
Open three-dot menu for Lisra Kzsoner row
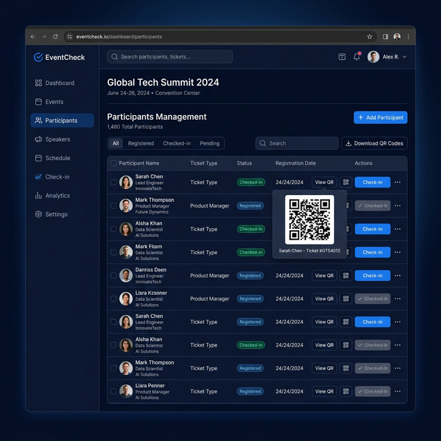(398, 299)
